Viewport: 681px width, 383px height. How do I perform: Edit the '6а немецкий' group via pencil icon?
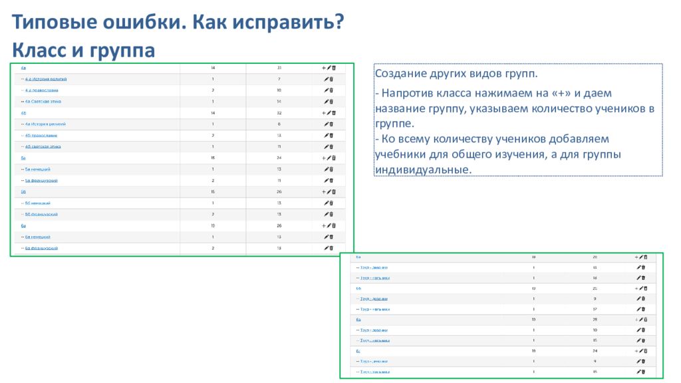[x=326, y=237]
